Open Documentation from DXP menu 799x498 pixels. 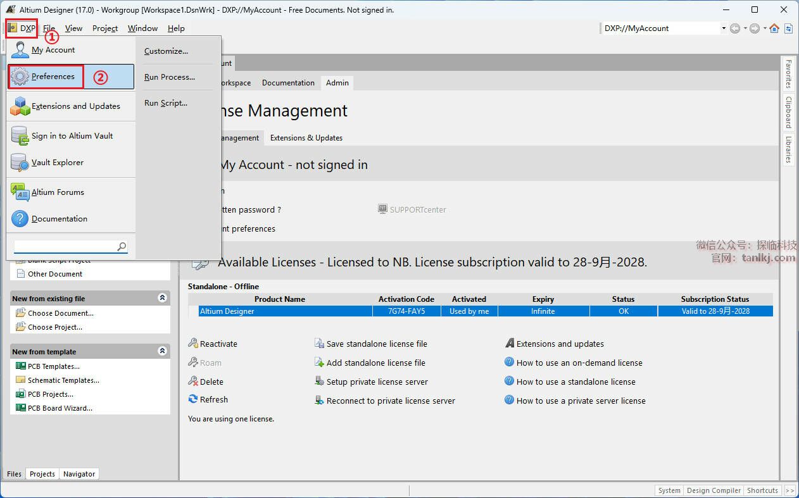coord(71,219)
